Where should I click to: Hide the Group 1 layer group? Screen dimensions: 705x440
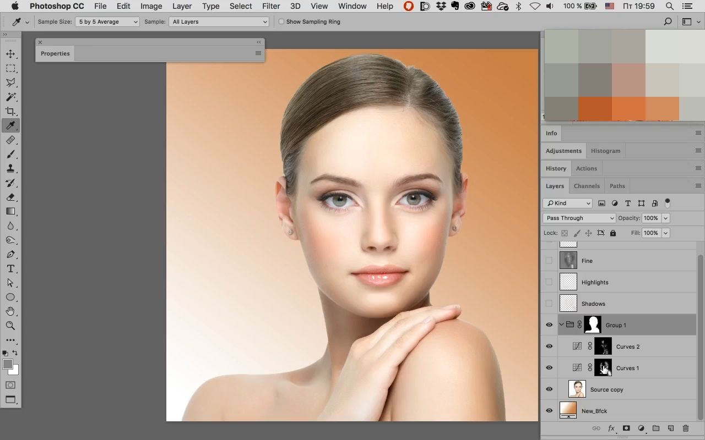[549, 325]
